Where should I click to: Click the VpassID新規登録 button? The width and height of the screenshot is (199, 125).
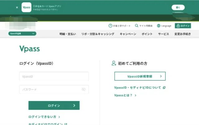tap(140, 76)
